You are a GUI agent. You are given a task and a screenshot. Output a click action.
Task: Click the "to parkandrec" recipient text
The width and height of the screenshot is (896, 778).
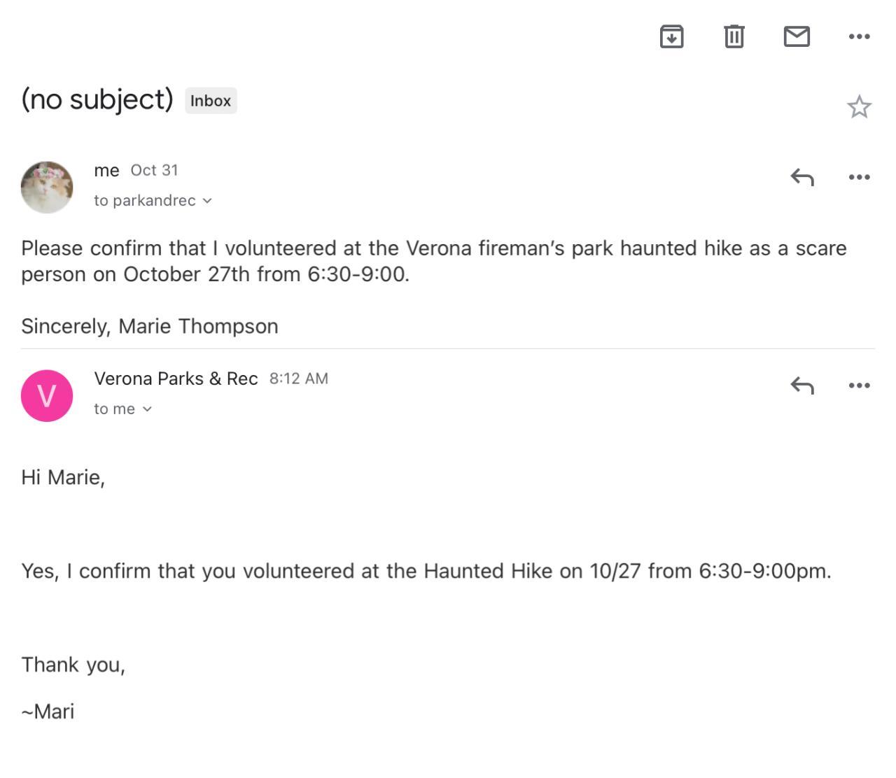145,201
